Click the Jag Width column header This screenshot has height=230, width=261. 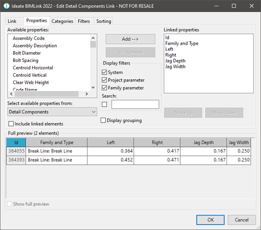(x=239, y=142)
